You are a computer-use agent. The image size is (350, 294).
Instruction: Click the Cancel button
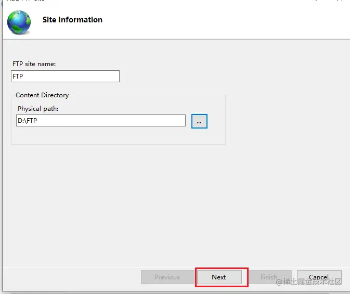(319, 277)
